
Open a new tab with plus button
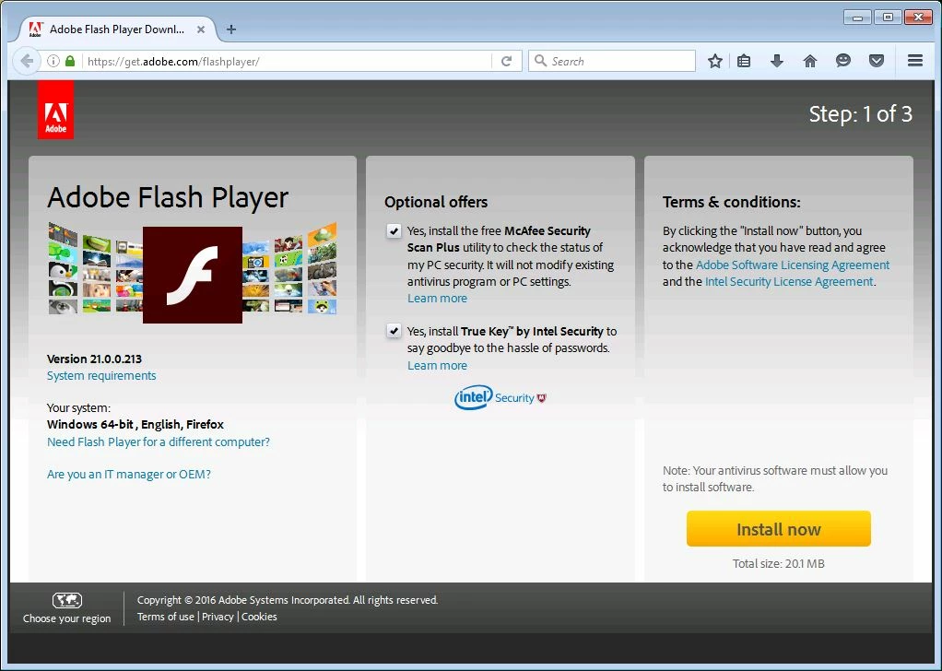point(231,29)
